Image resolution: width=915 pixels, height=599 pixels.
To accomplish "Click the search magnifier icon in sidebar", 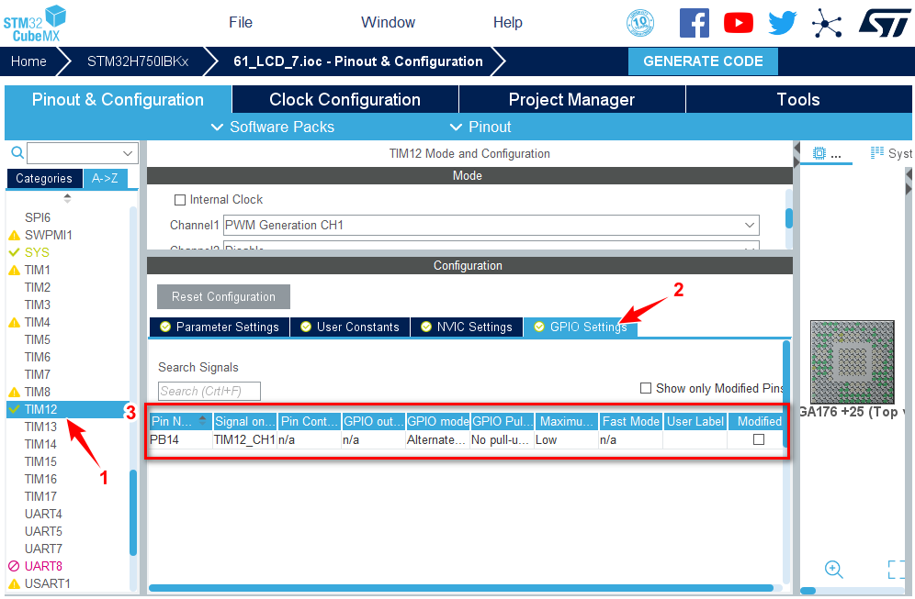I will tap(16, 152).
